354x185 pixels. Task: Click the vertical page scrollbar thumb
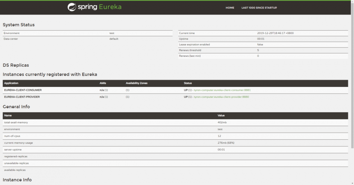tap(352, 76)
